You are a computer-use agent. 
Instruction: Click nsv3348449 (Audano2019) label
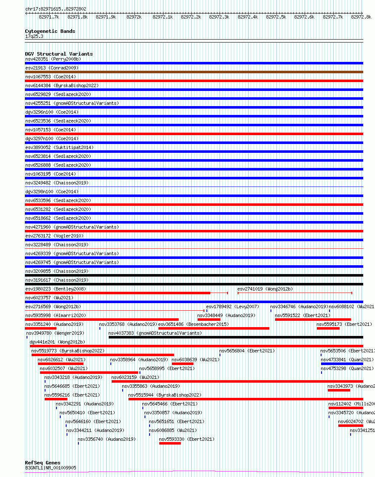coord(226,315)
